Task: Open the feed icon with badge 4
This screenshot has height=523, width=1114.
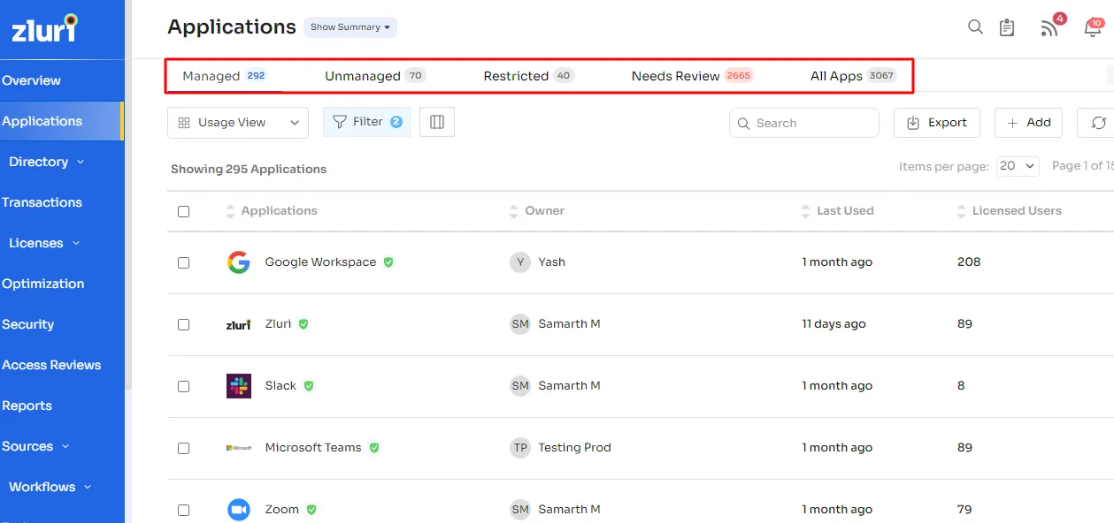Action: click(1050, 27)
